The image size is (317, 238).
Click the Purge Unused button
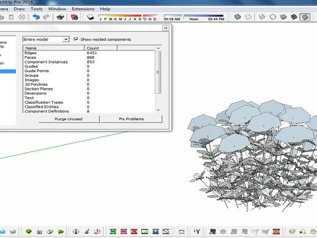pyautogui.click(x=69, y=119)
